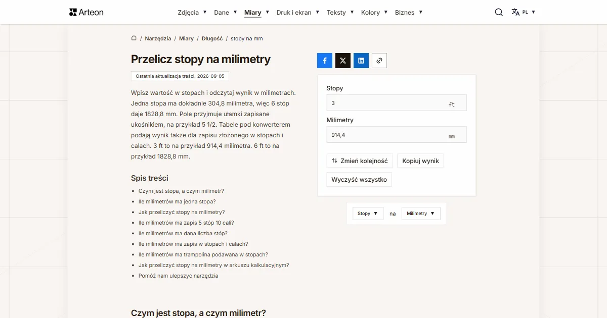The height and width of the screenshot is (318, 607).
Task: Click the 'Ostatnia aktualizacja treści: 2026-09-05' badge
Action: [180, 76]
